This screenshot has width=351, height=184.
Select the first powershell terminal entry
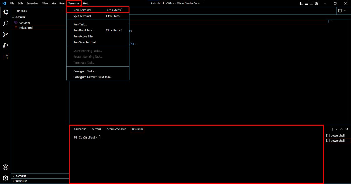[x=337, y=135]
